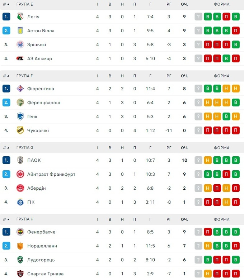
Task: Open the Астон Вілла team logo
Action: (20, 31)
